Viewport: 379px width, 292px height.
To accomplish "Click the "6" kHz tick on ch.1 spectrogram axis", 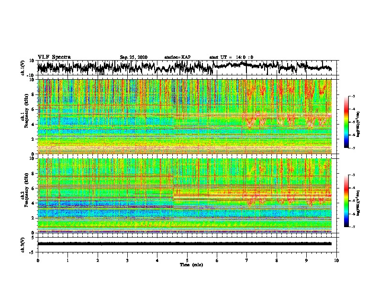I will [x=33, y=109].
